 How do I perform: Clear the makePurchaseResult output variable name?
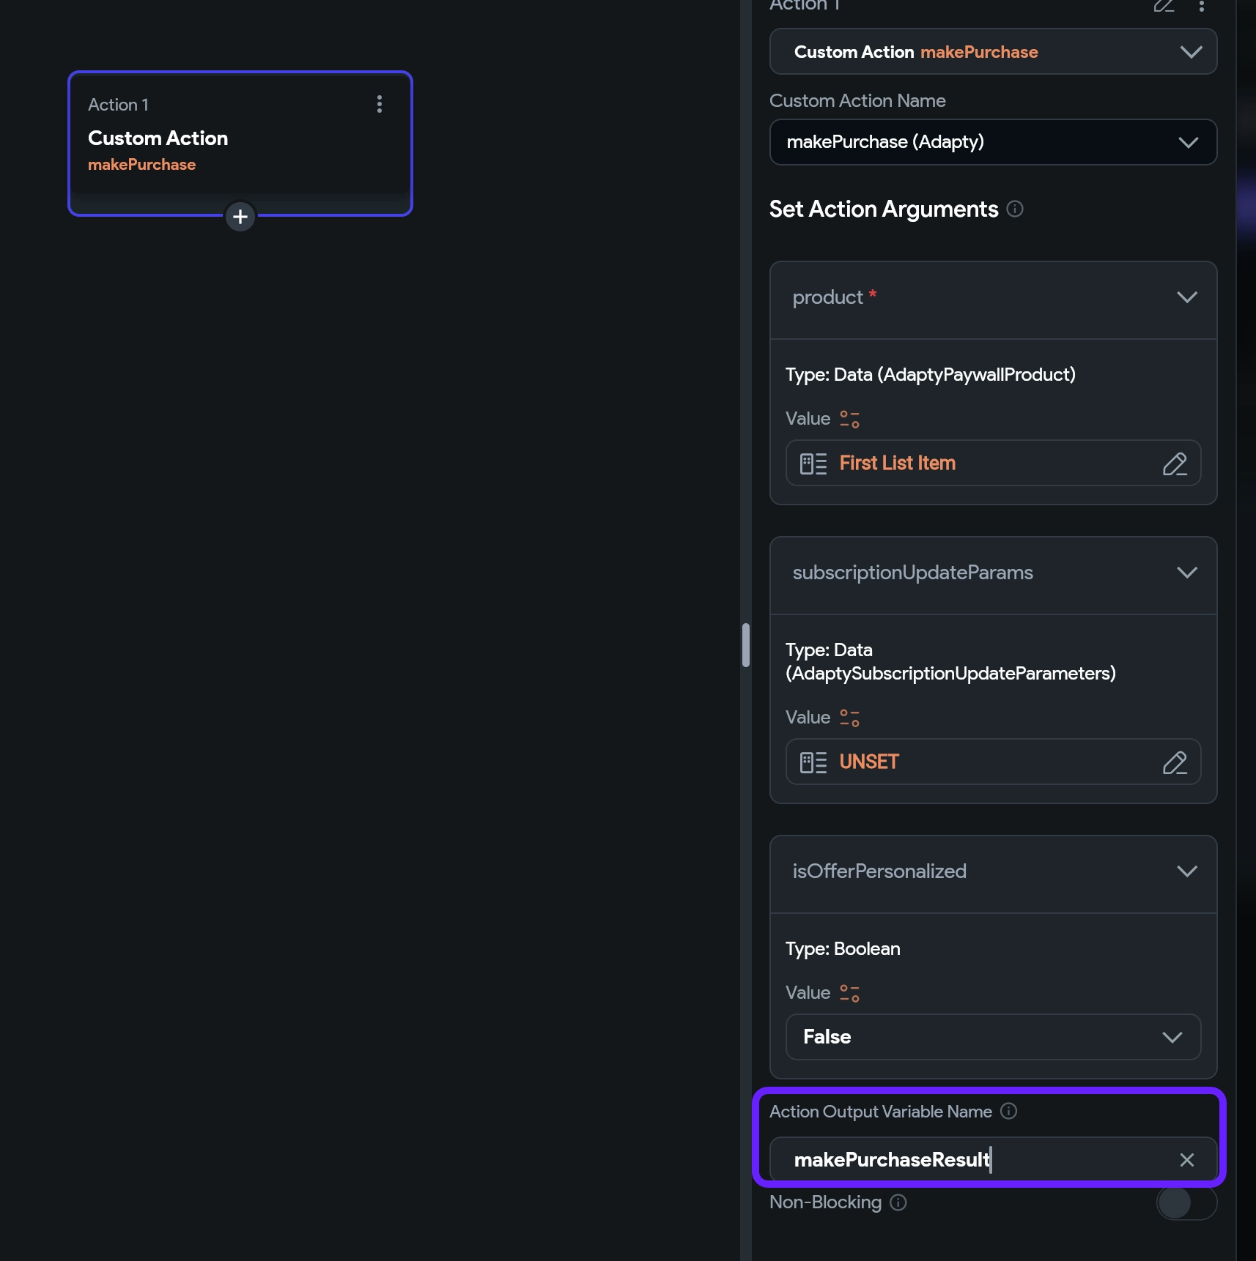click(x=1186, y=1160)
